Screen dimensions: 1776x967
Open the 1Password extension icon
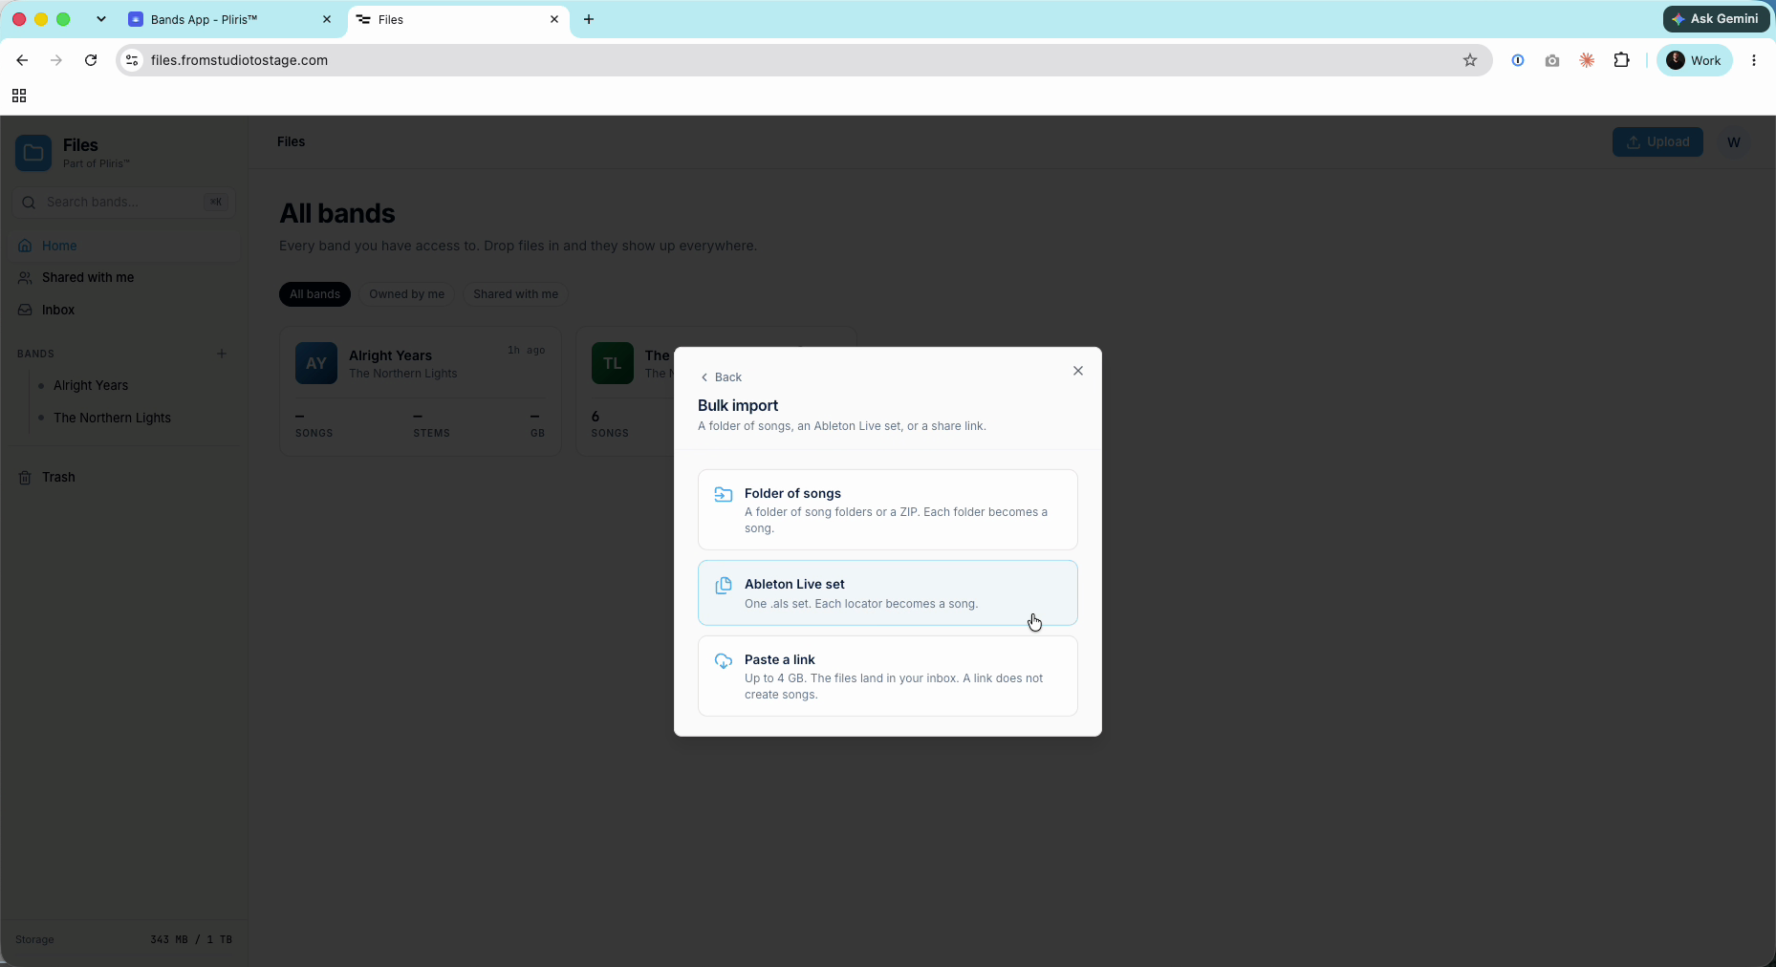[x=1518, y=60]
